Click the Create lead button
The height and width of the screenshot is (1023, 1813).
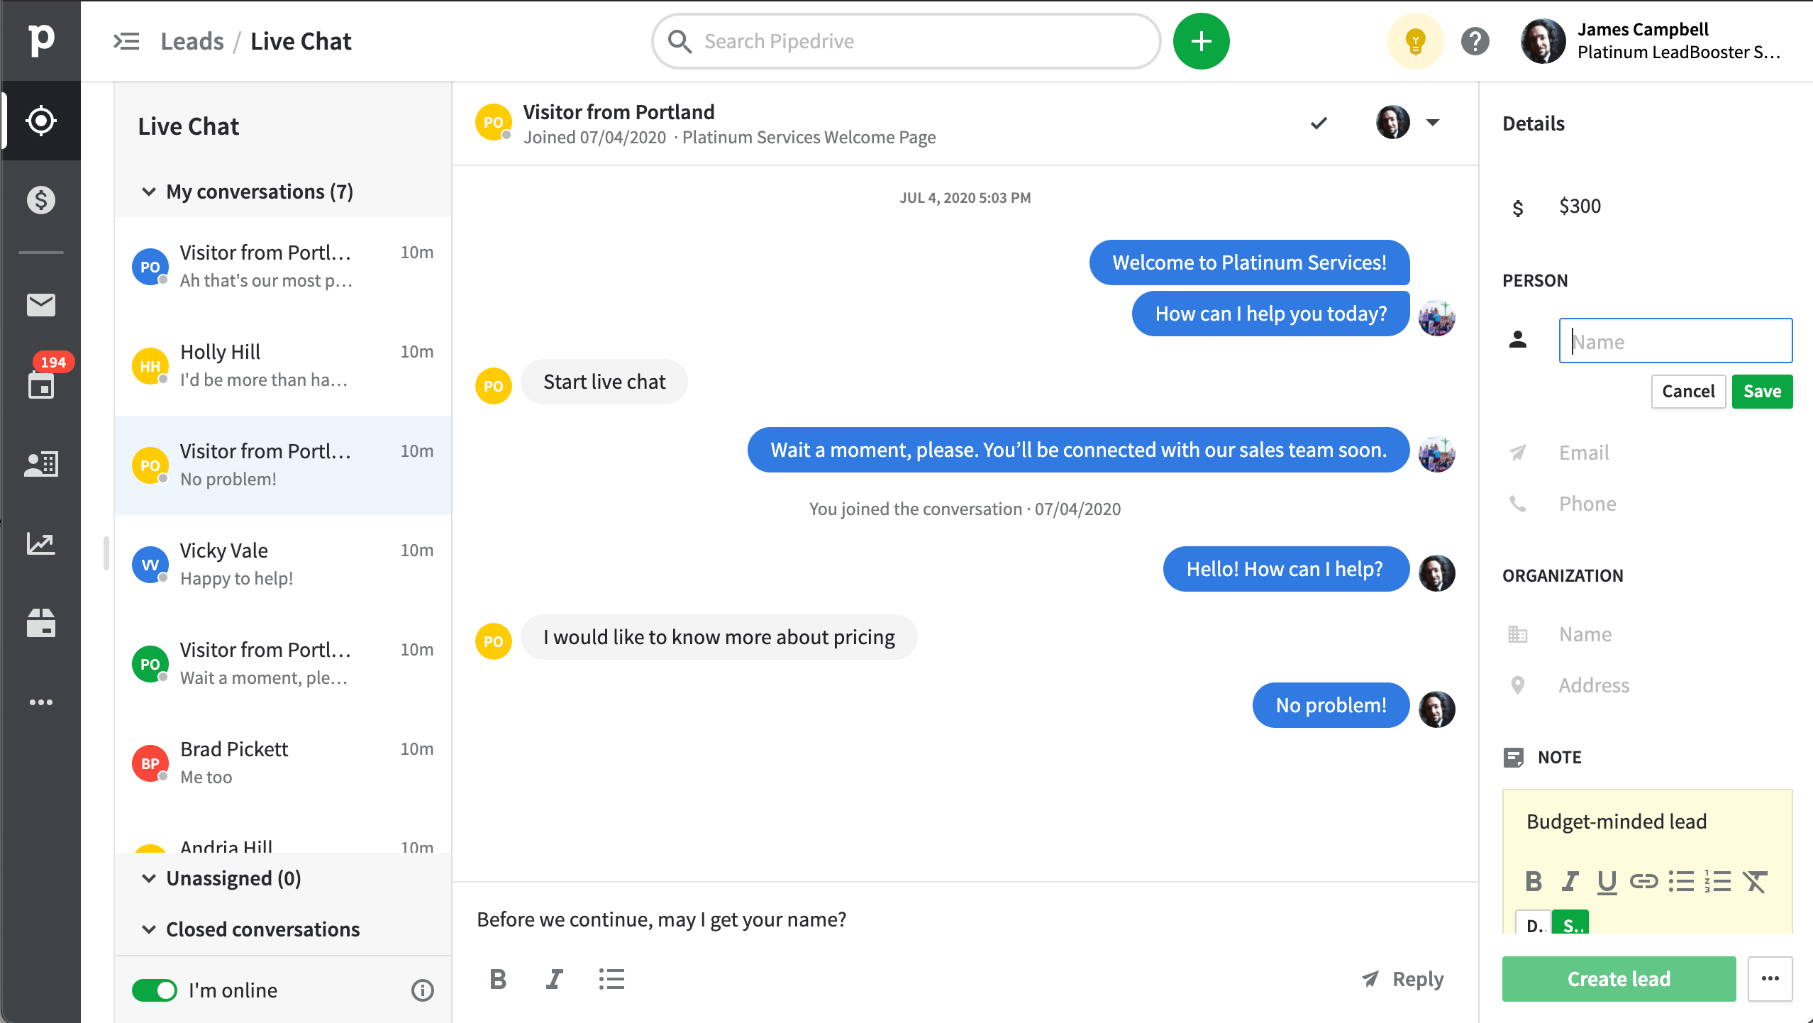(x=1619, y=979)
